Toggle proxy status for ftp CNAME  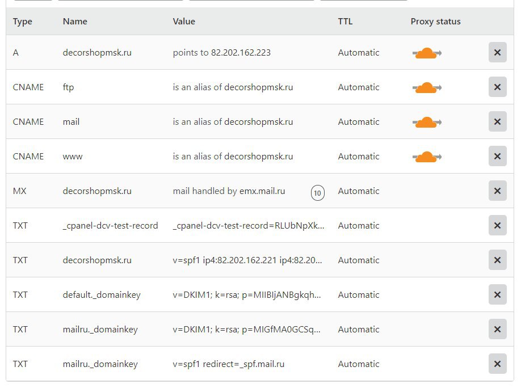point(427,88)
